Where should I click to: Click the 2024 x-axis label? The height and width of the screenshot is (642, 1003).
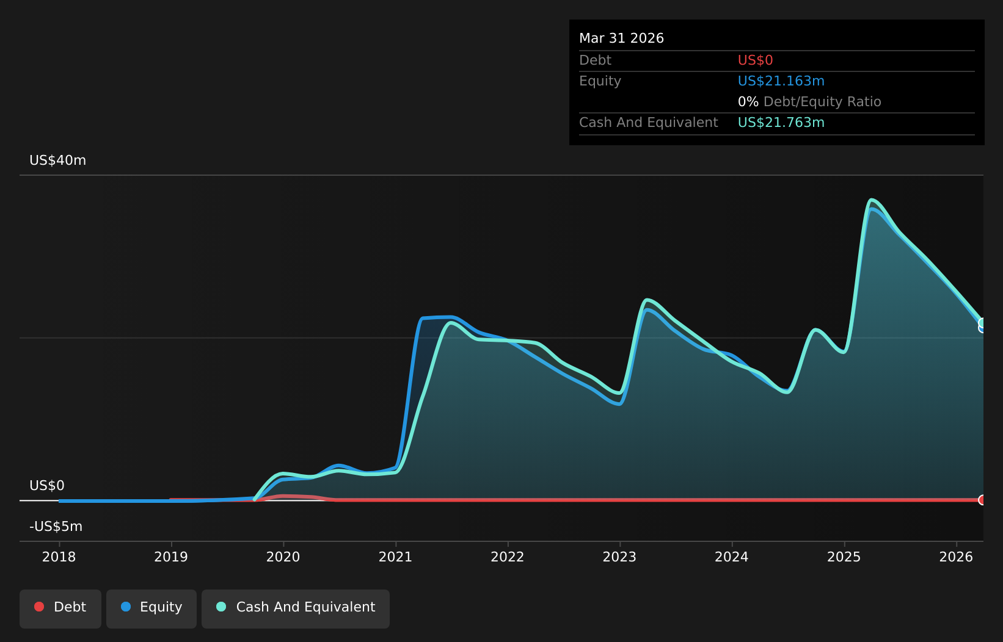732,557
